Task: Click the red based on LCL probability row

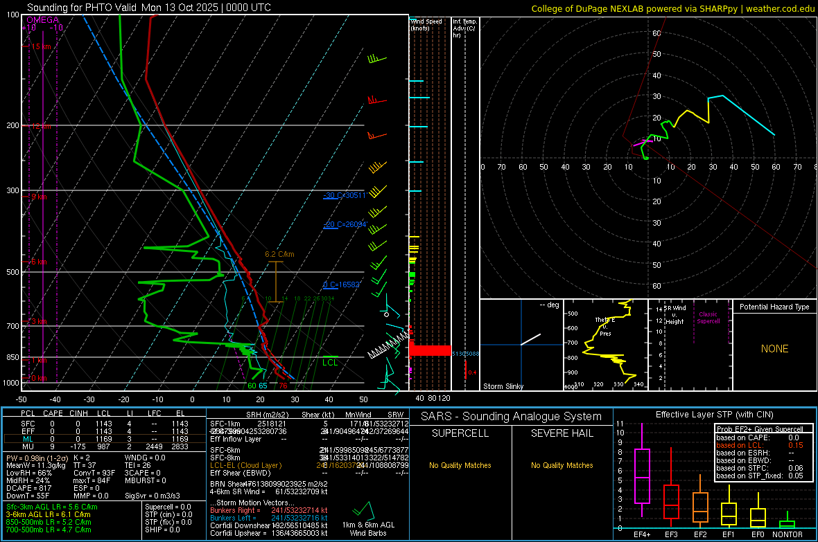Action: (760, 445)
